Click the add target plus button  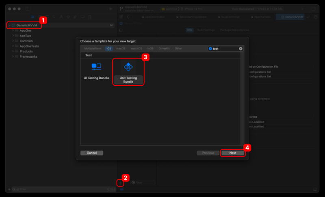[120, 183]
